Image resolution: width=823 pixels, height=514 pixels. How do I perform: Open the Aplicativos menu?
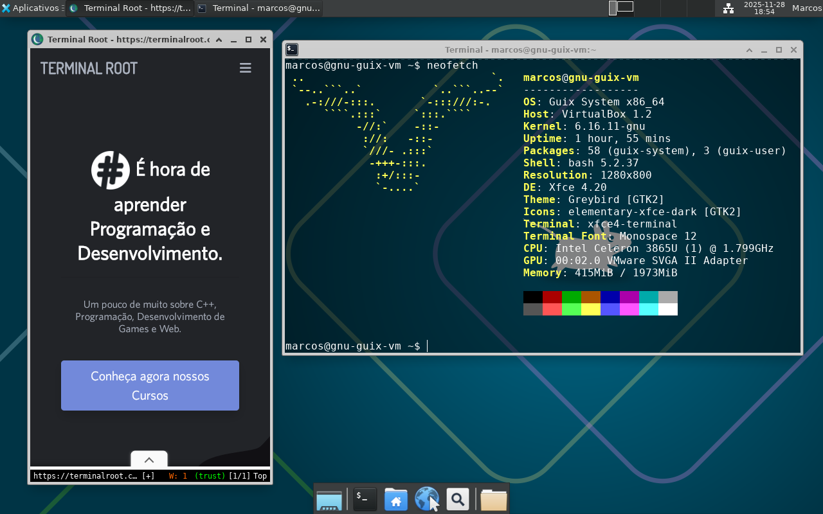coord(35,8)
